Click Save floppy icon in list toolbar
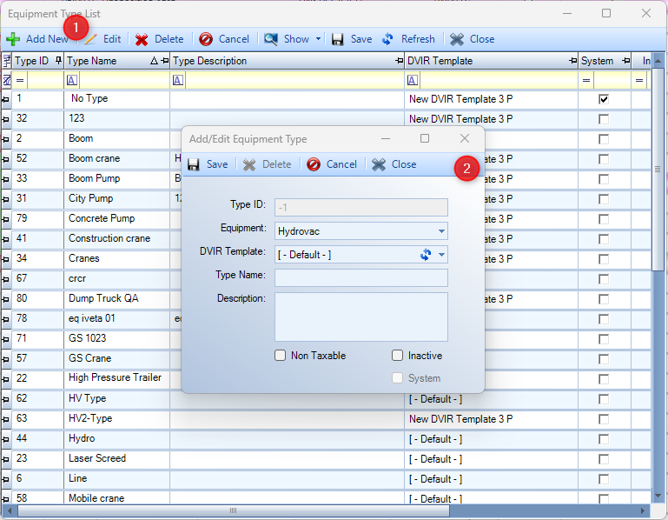668x520 pixels. (337, 39)
